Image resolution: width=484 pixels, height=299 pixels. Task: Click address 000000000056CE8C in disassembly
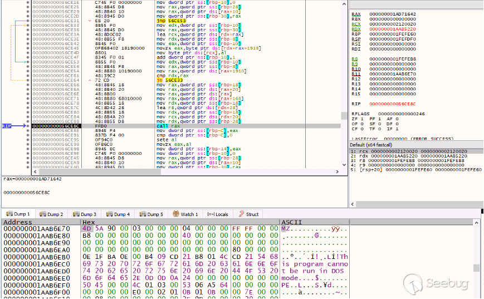point(56,126)
